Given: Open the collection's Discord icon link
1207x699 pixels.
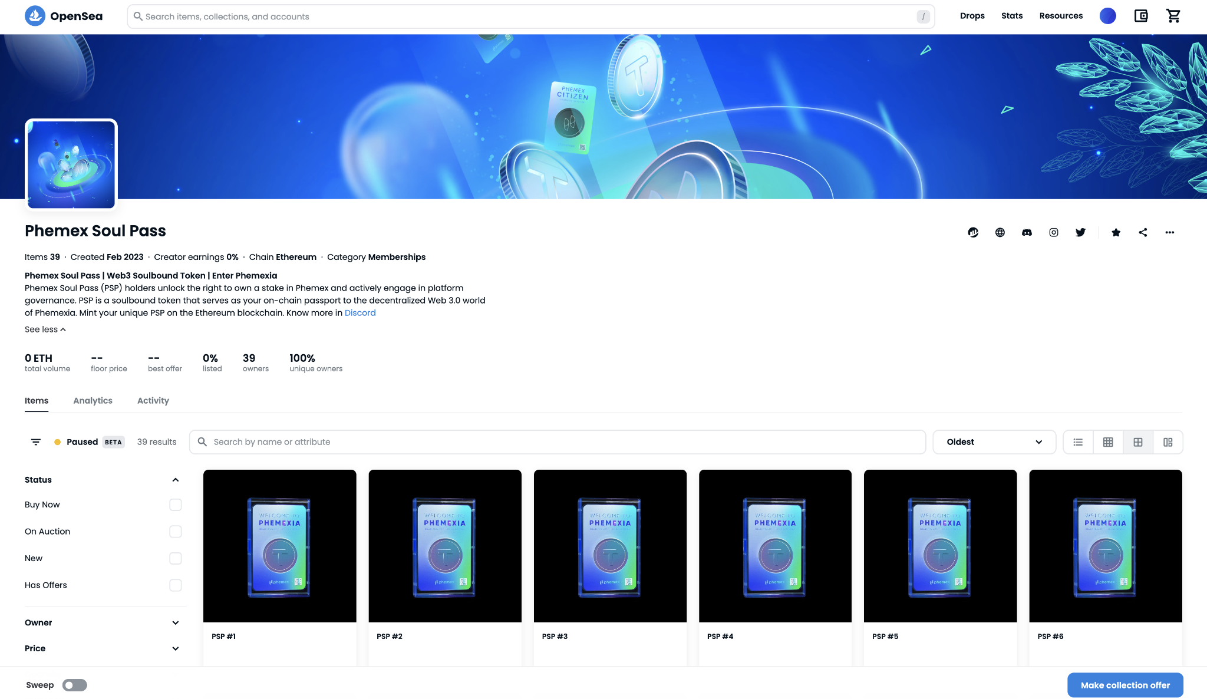Looking at the screenshot, I should click(1027, 232).
